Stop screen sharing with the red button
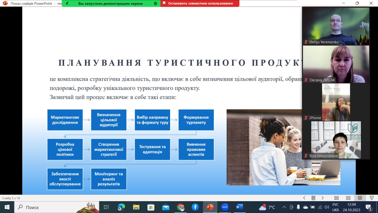The height and width of the screenshot is (213, 378). point(200,4)
